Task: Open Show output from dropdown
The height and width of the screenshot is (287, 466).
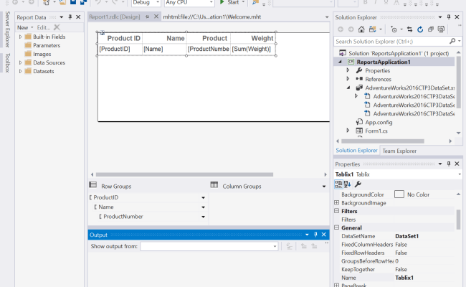Action: point(275,247)
